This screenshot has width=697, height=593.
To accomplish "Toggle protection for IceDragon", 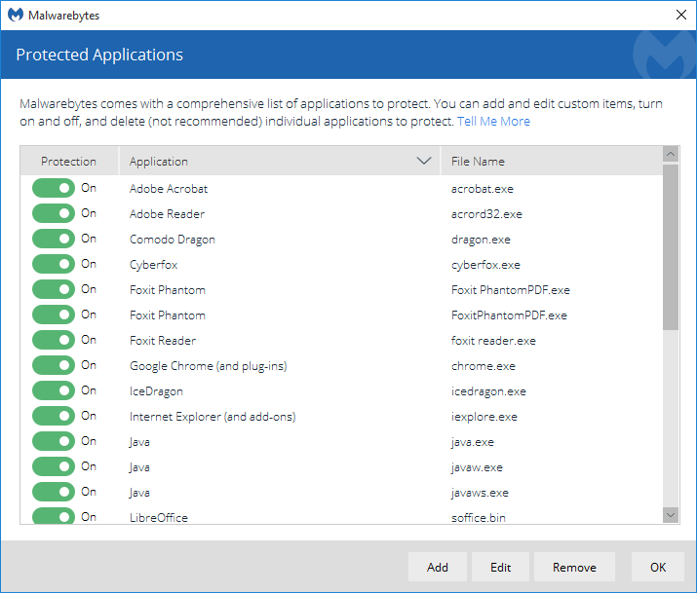I will pos(54,390).
